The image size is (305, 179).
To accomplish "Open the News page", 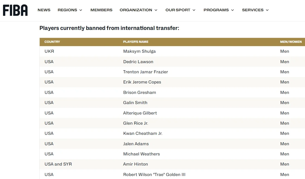I will coord(44,10).
